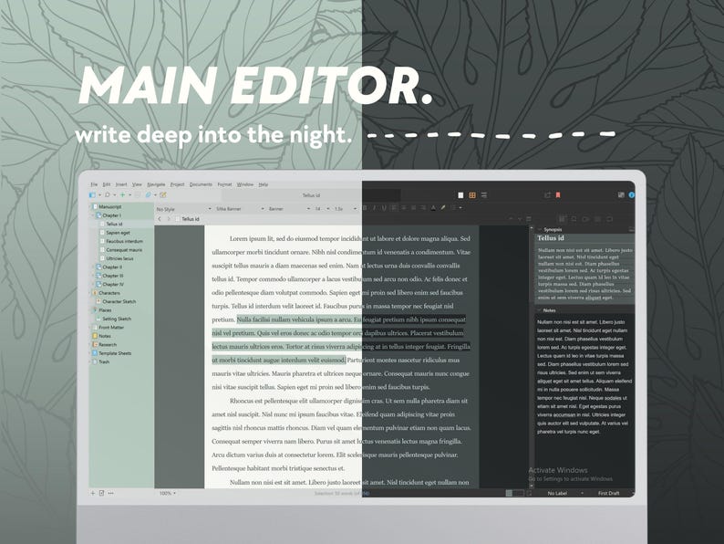724x544 pixels.
Task: Open the font size 14 dropdown
Action: [x=322, y=209]
